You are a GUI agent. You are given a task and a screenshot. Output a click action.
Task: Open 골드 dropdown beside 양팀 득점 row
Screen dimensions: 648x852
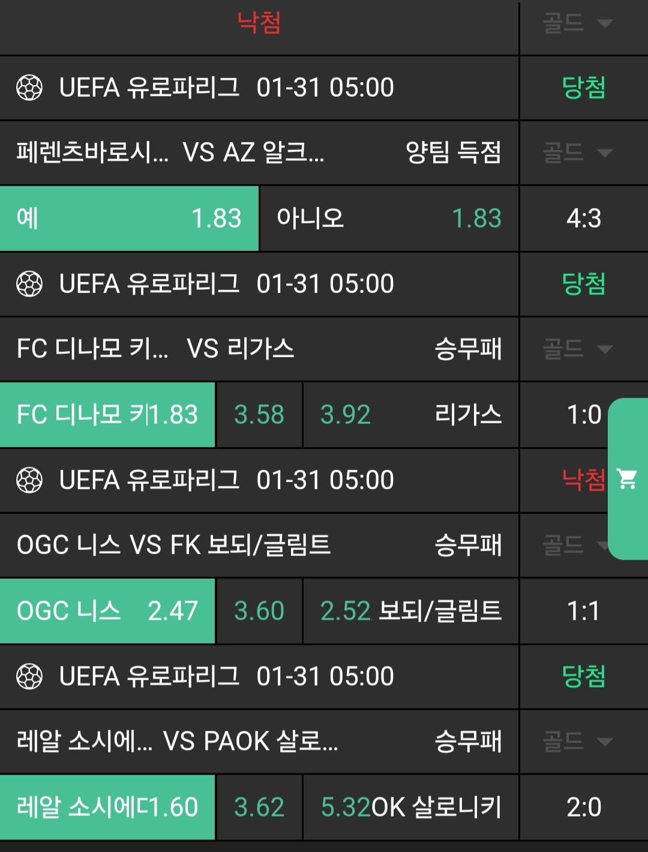(577, 153)
